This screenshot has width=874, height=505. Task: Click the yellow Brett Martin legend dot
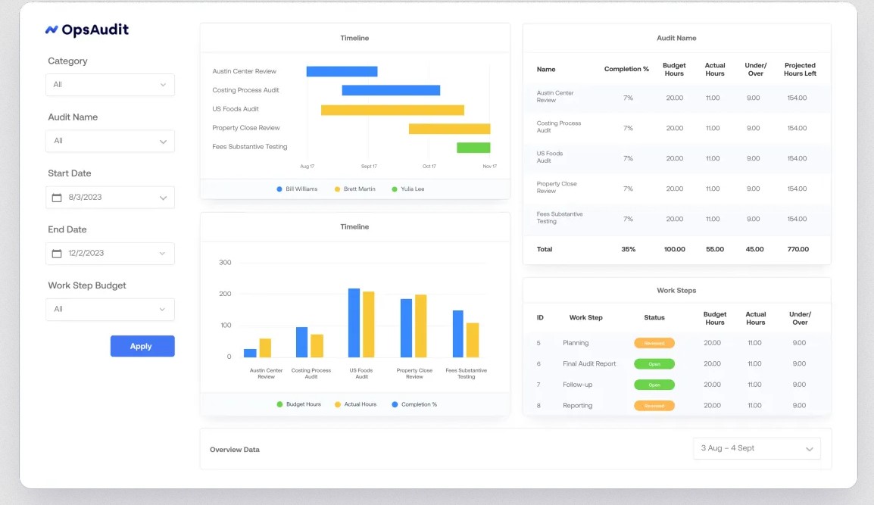tap(337, 189)
